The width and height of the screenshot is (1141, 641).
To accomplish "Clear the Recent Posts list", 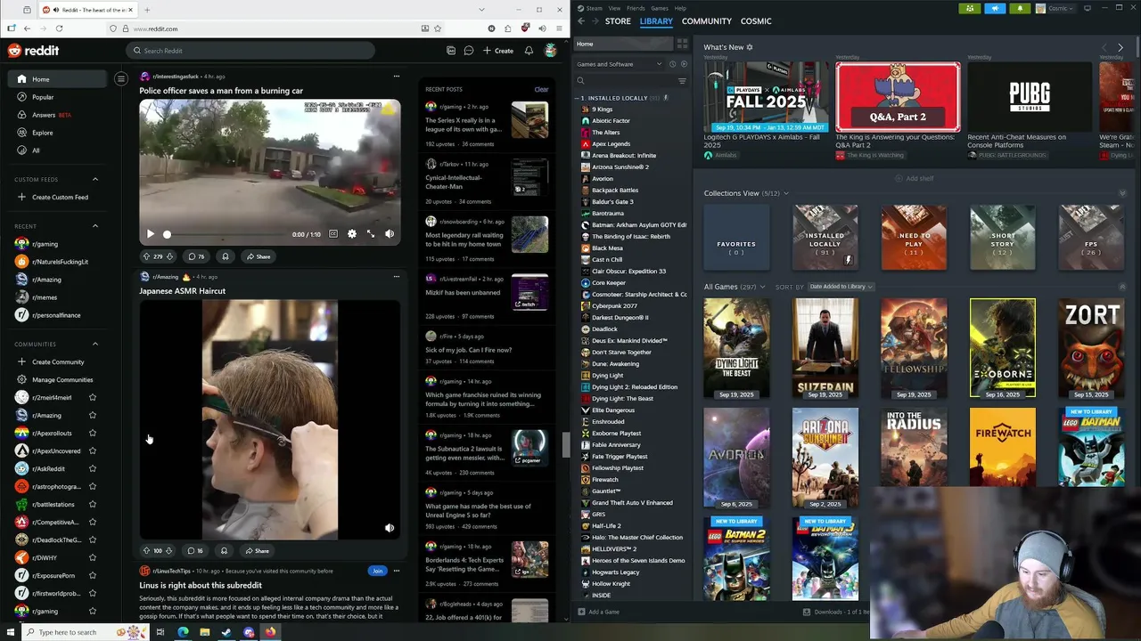I will tap(541, 89).
